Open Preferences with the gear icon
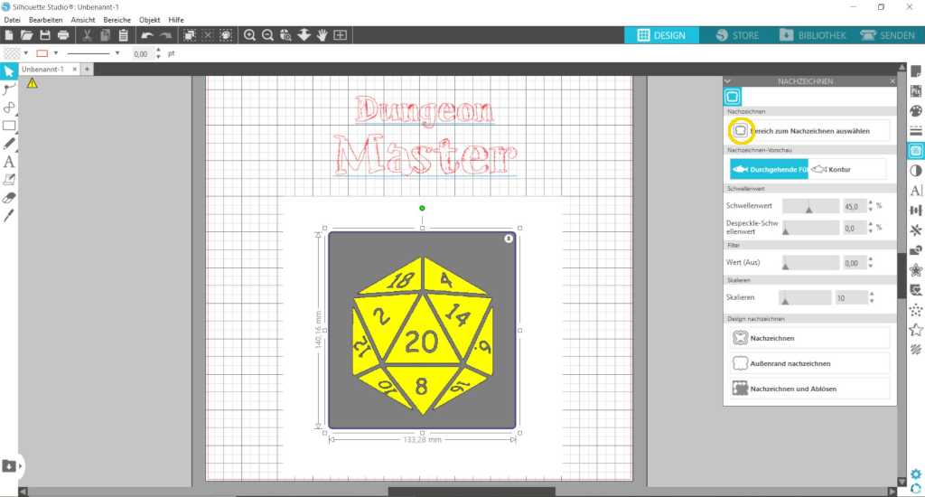925x497 pixels. pyautogui.click(x=916, y=474)
